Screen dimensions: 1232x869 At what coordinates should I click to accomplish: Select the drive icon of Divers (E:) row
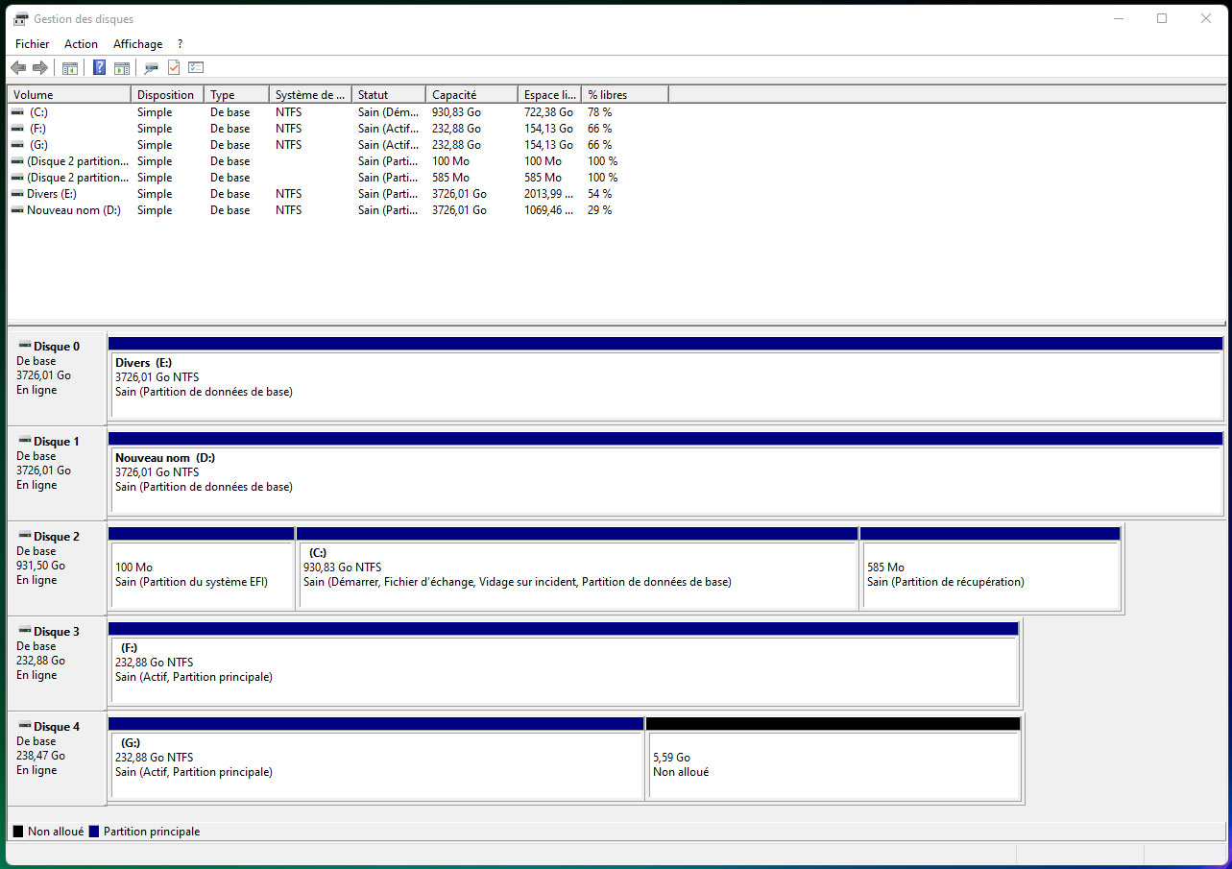18,194
